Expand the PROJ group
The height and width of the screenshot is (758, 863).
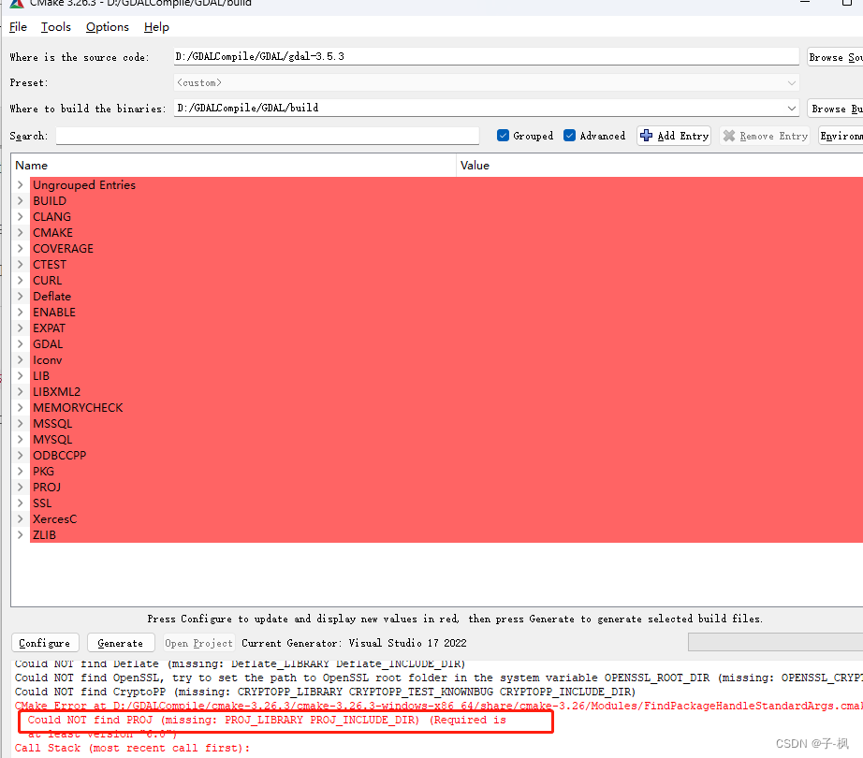[21, 488]
